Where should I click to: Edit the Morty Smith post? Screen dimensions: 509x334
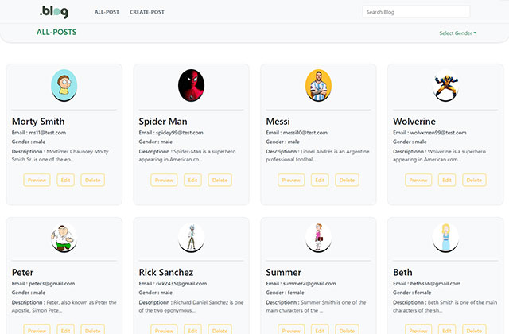65,181
